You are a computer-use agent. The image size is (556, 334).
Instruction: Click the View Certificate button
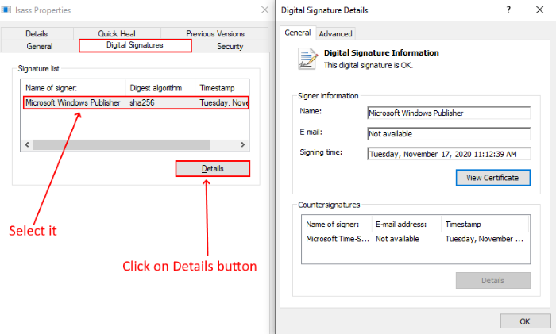(493, 178)
